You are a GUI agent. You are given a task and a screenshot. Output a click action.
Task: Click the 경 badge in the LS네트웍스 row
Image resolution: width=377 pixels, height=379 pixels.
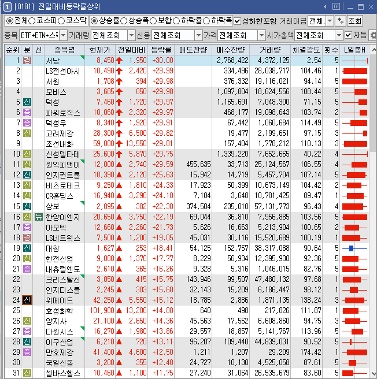coord(27,237)
